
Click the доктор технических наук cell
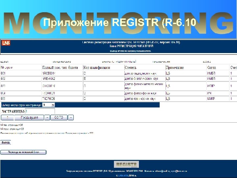pyautogui.click(x=145, y=99)
